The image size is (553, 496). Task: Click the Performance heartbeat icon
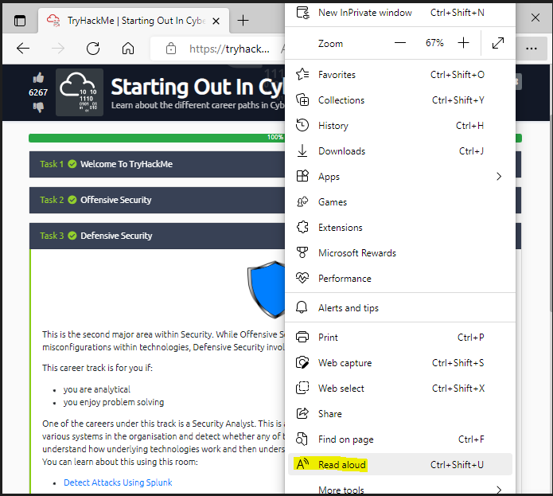pos(302,278)
